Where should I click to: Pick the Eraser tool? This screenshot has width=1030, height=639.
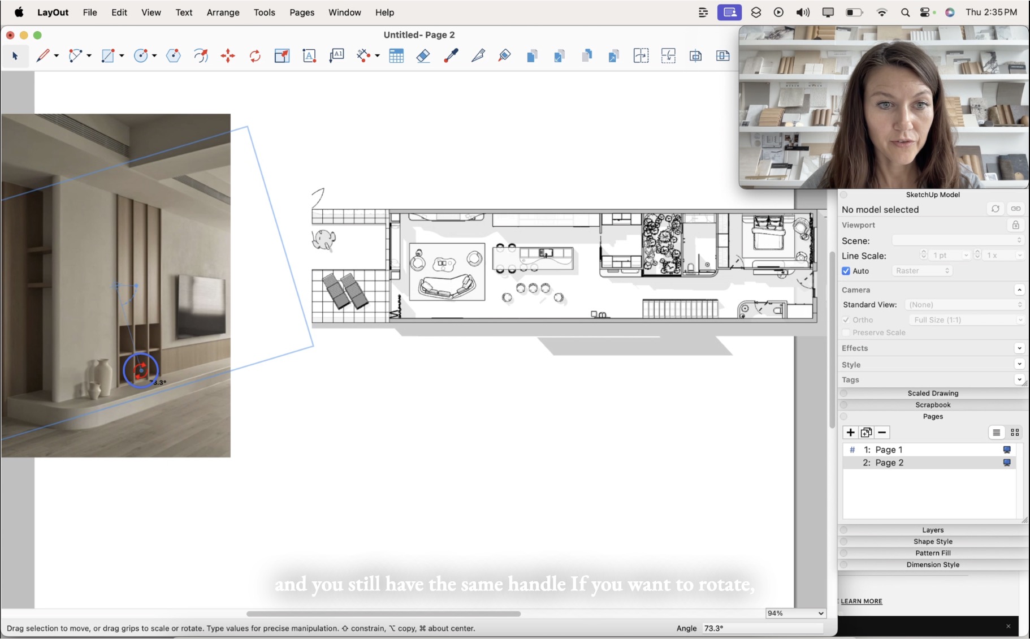pyautogui.click(x=423, y=55)
